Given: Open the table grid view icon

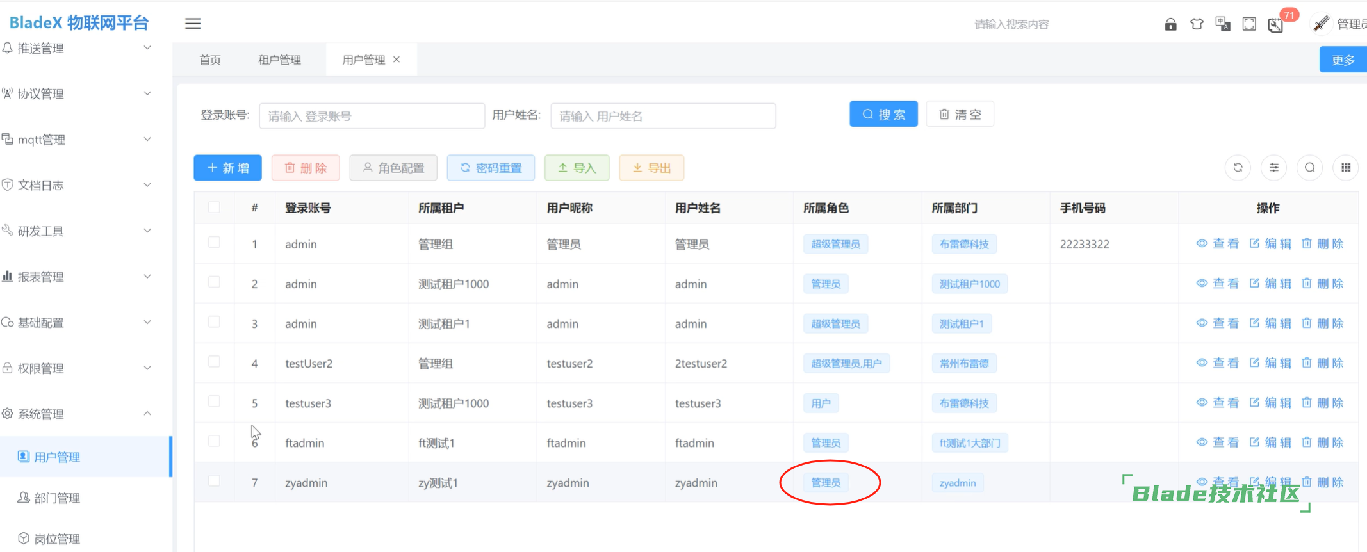Looking at the screenshot, I should pos(1345,168).
